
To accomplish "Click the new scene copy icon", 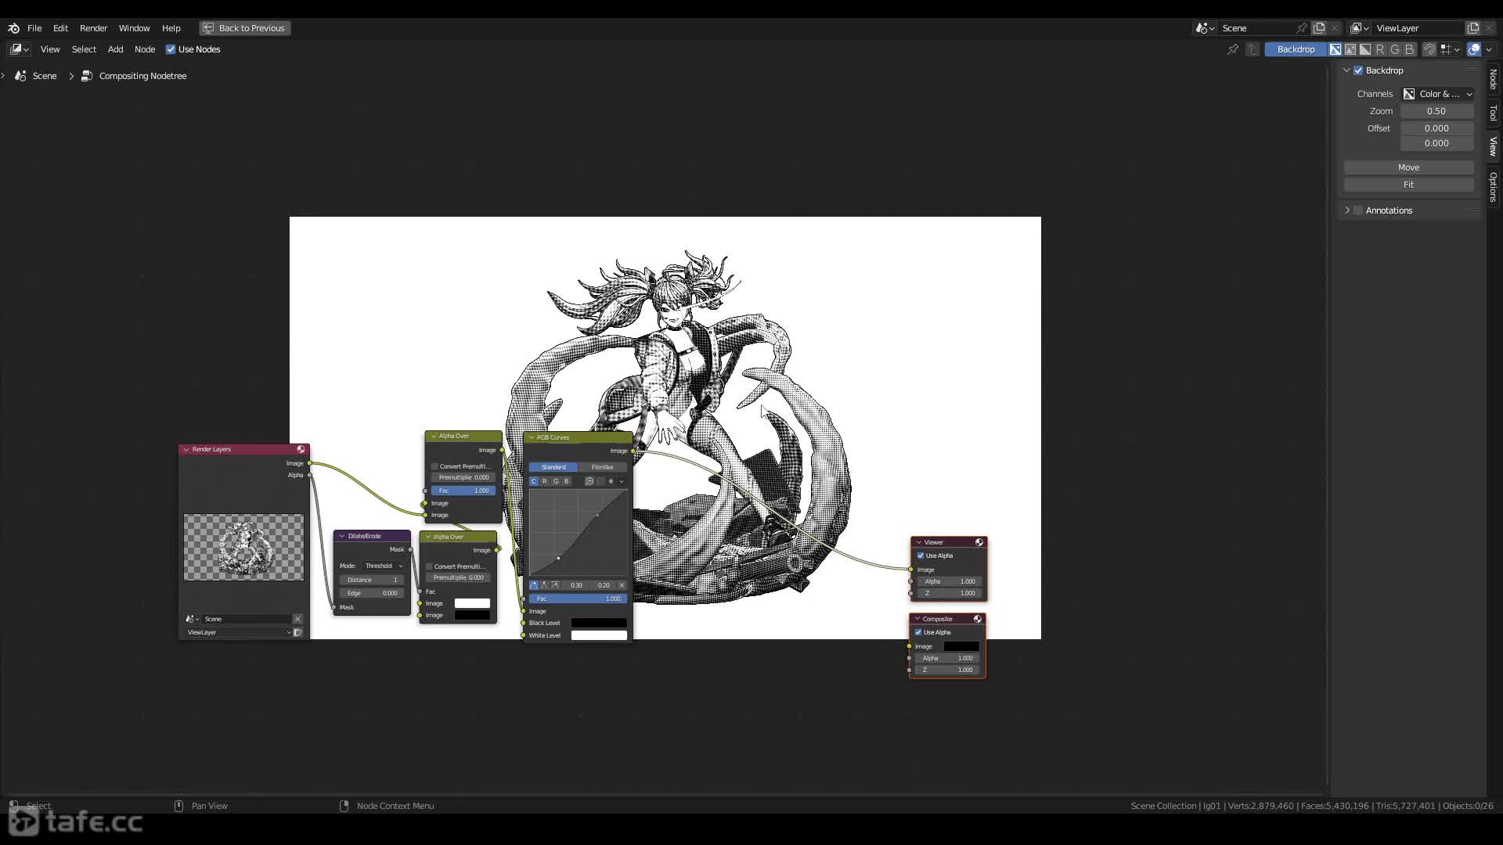I will [x=1319, y=28].
